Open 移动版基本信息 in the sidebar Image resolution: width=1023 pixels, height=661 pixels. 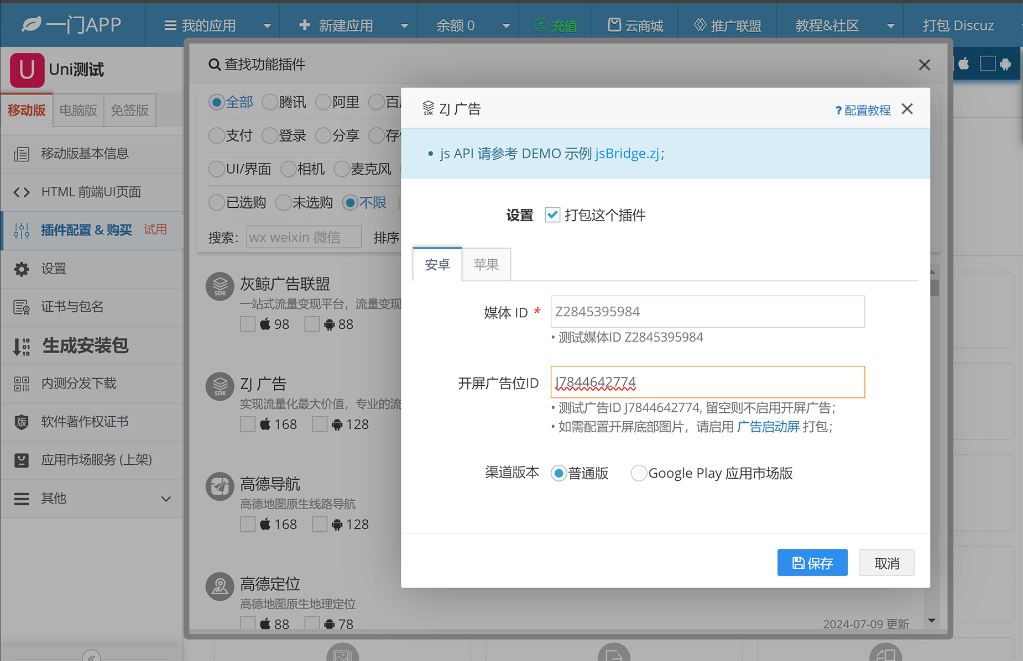click(92, 154)
